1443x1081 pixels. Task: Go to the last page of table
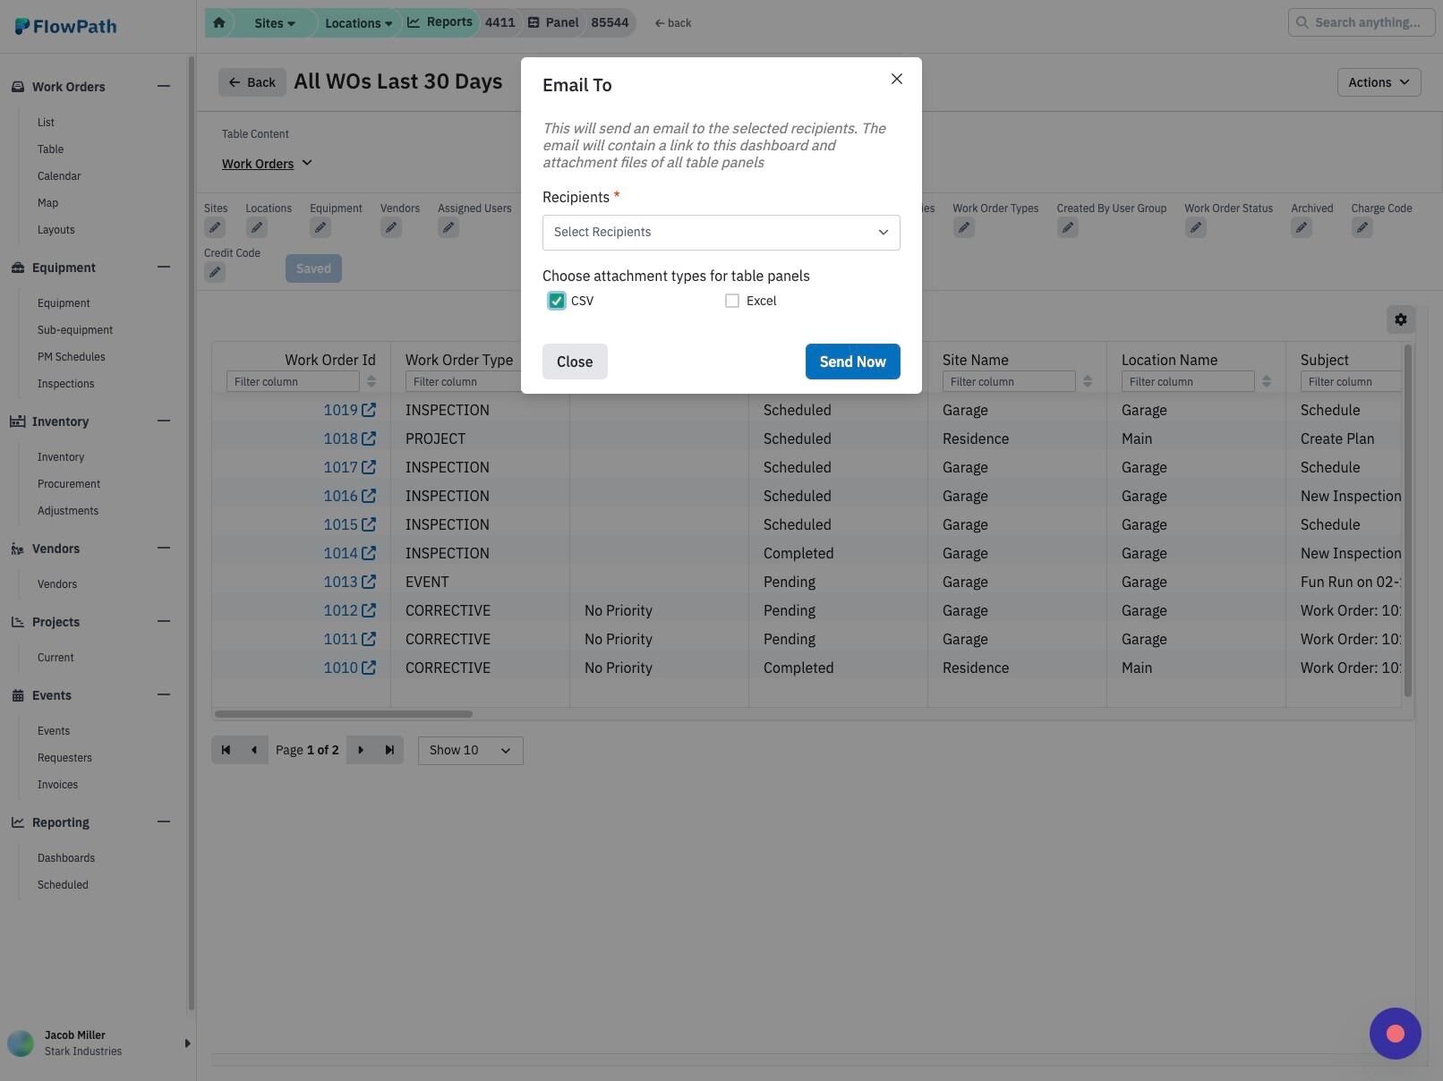pyautogui.click(x=389, y=750)
